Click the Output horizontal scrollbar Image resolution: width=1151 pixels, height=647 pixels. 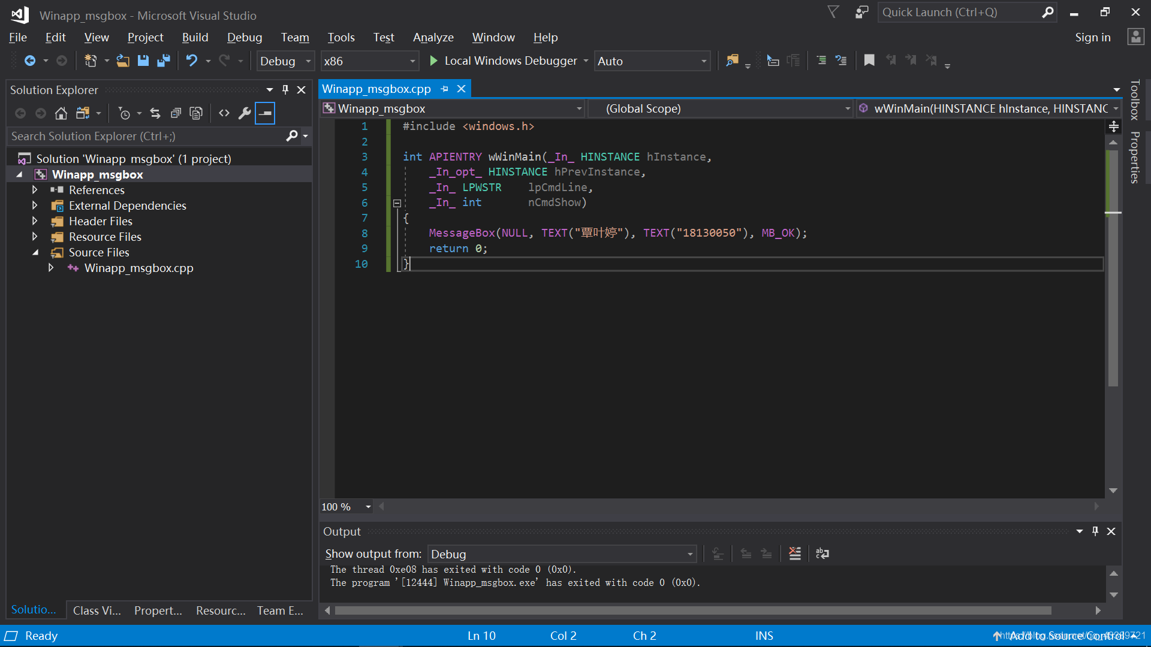click(692, 610)
